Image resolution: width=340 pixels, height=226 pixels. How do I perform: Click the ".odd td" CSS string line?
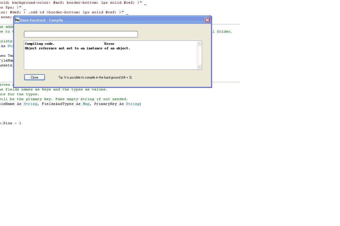coord(64,12)
